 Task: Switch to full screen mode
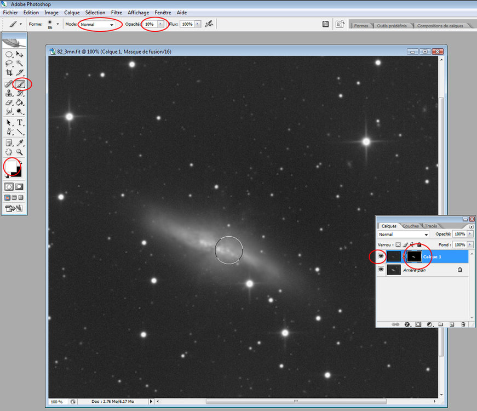coord(21,198)
